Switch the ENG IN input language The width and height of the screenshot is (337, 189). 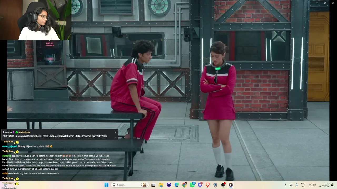(x=303, y=185)
